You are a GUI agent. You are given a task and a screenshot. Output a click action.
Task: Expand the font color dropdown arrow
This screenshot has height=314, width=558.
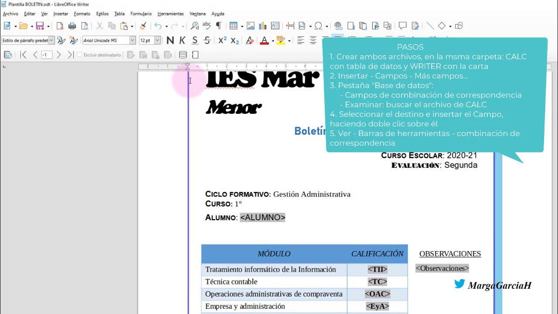click(x=273, y=41)
